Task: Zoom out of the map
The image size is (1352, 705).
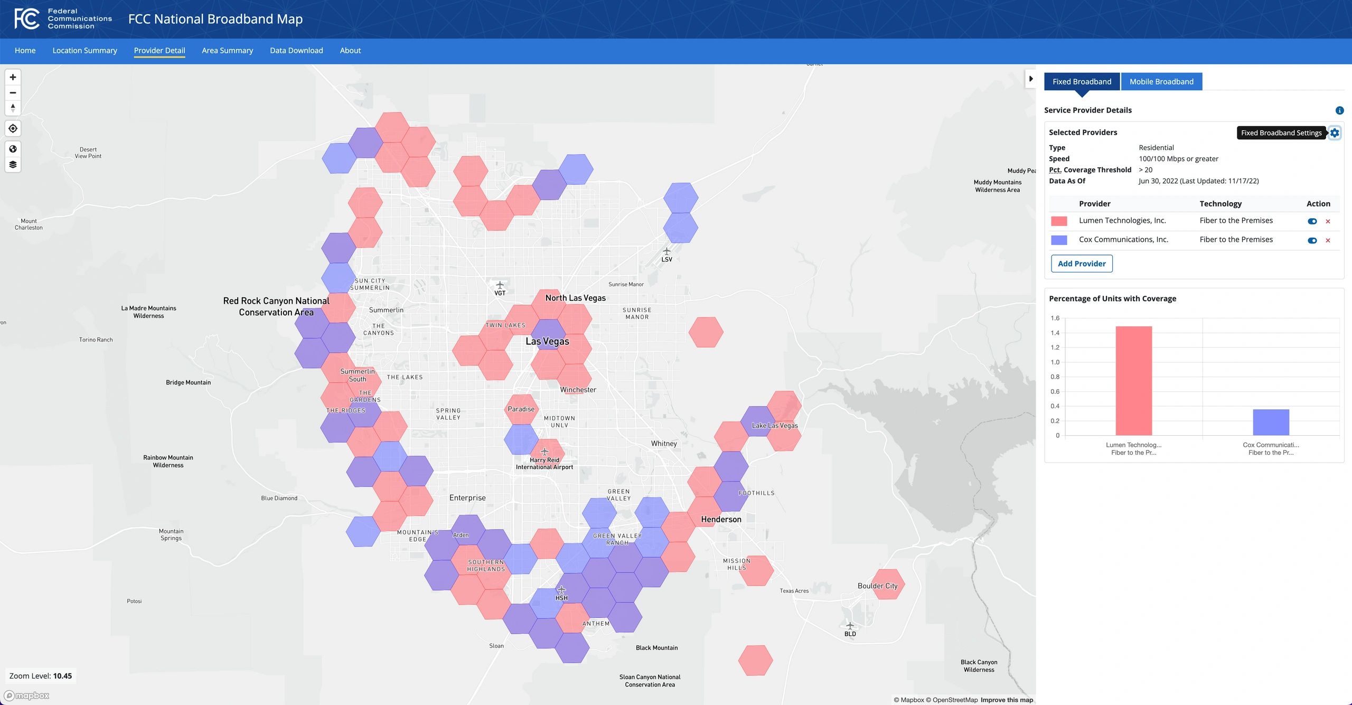Action: (x=13, y=92)
